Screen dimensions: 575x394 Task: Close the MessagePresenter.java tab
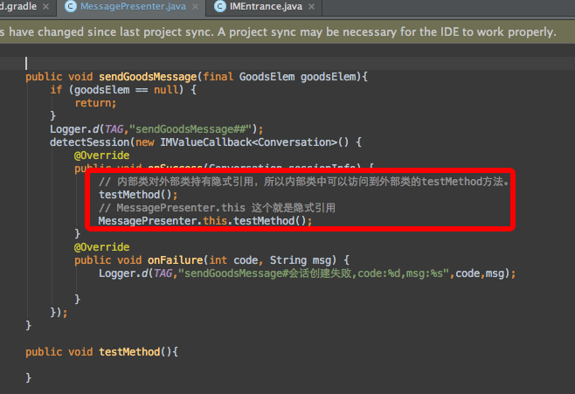tap(193, 7)
